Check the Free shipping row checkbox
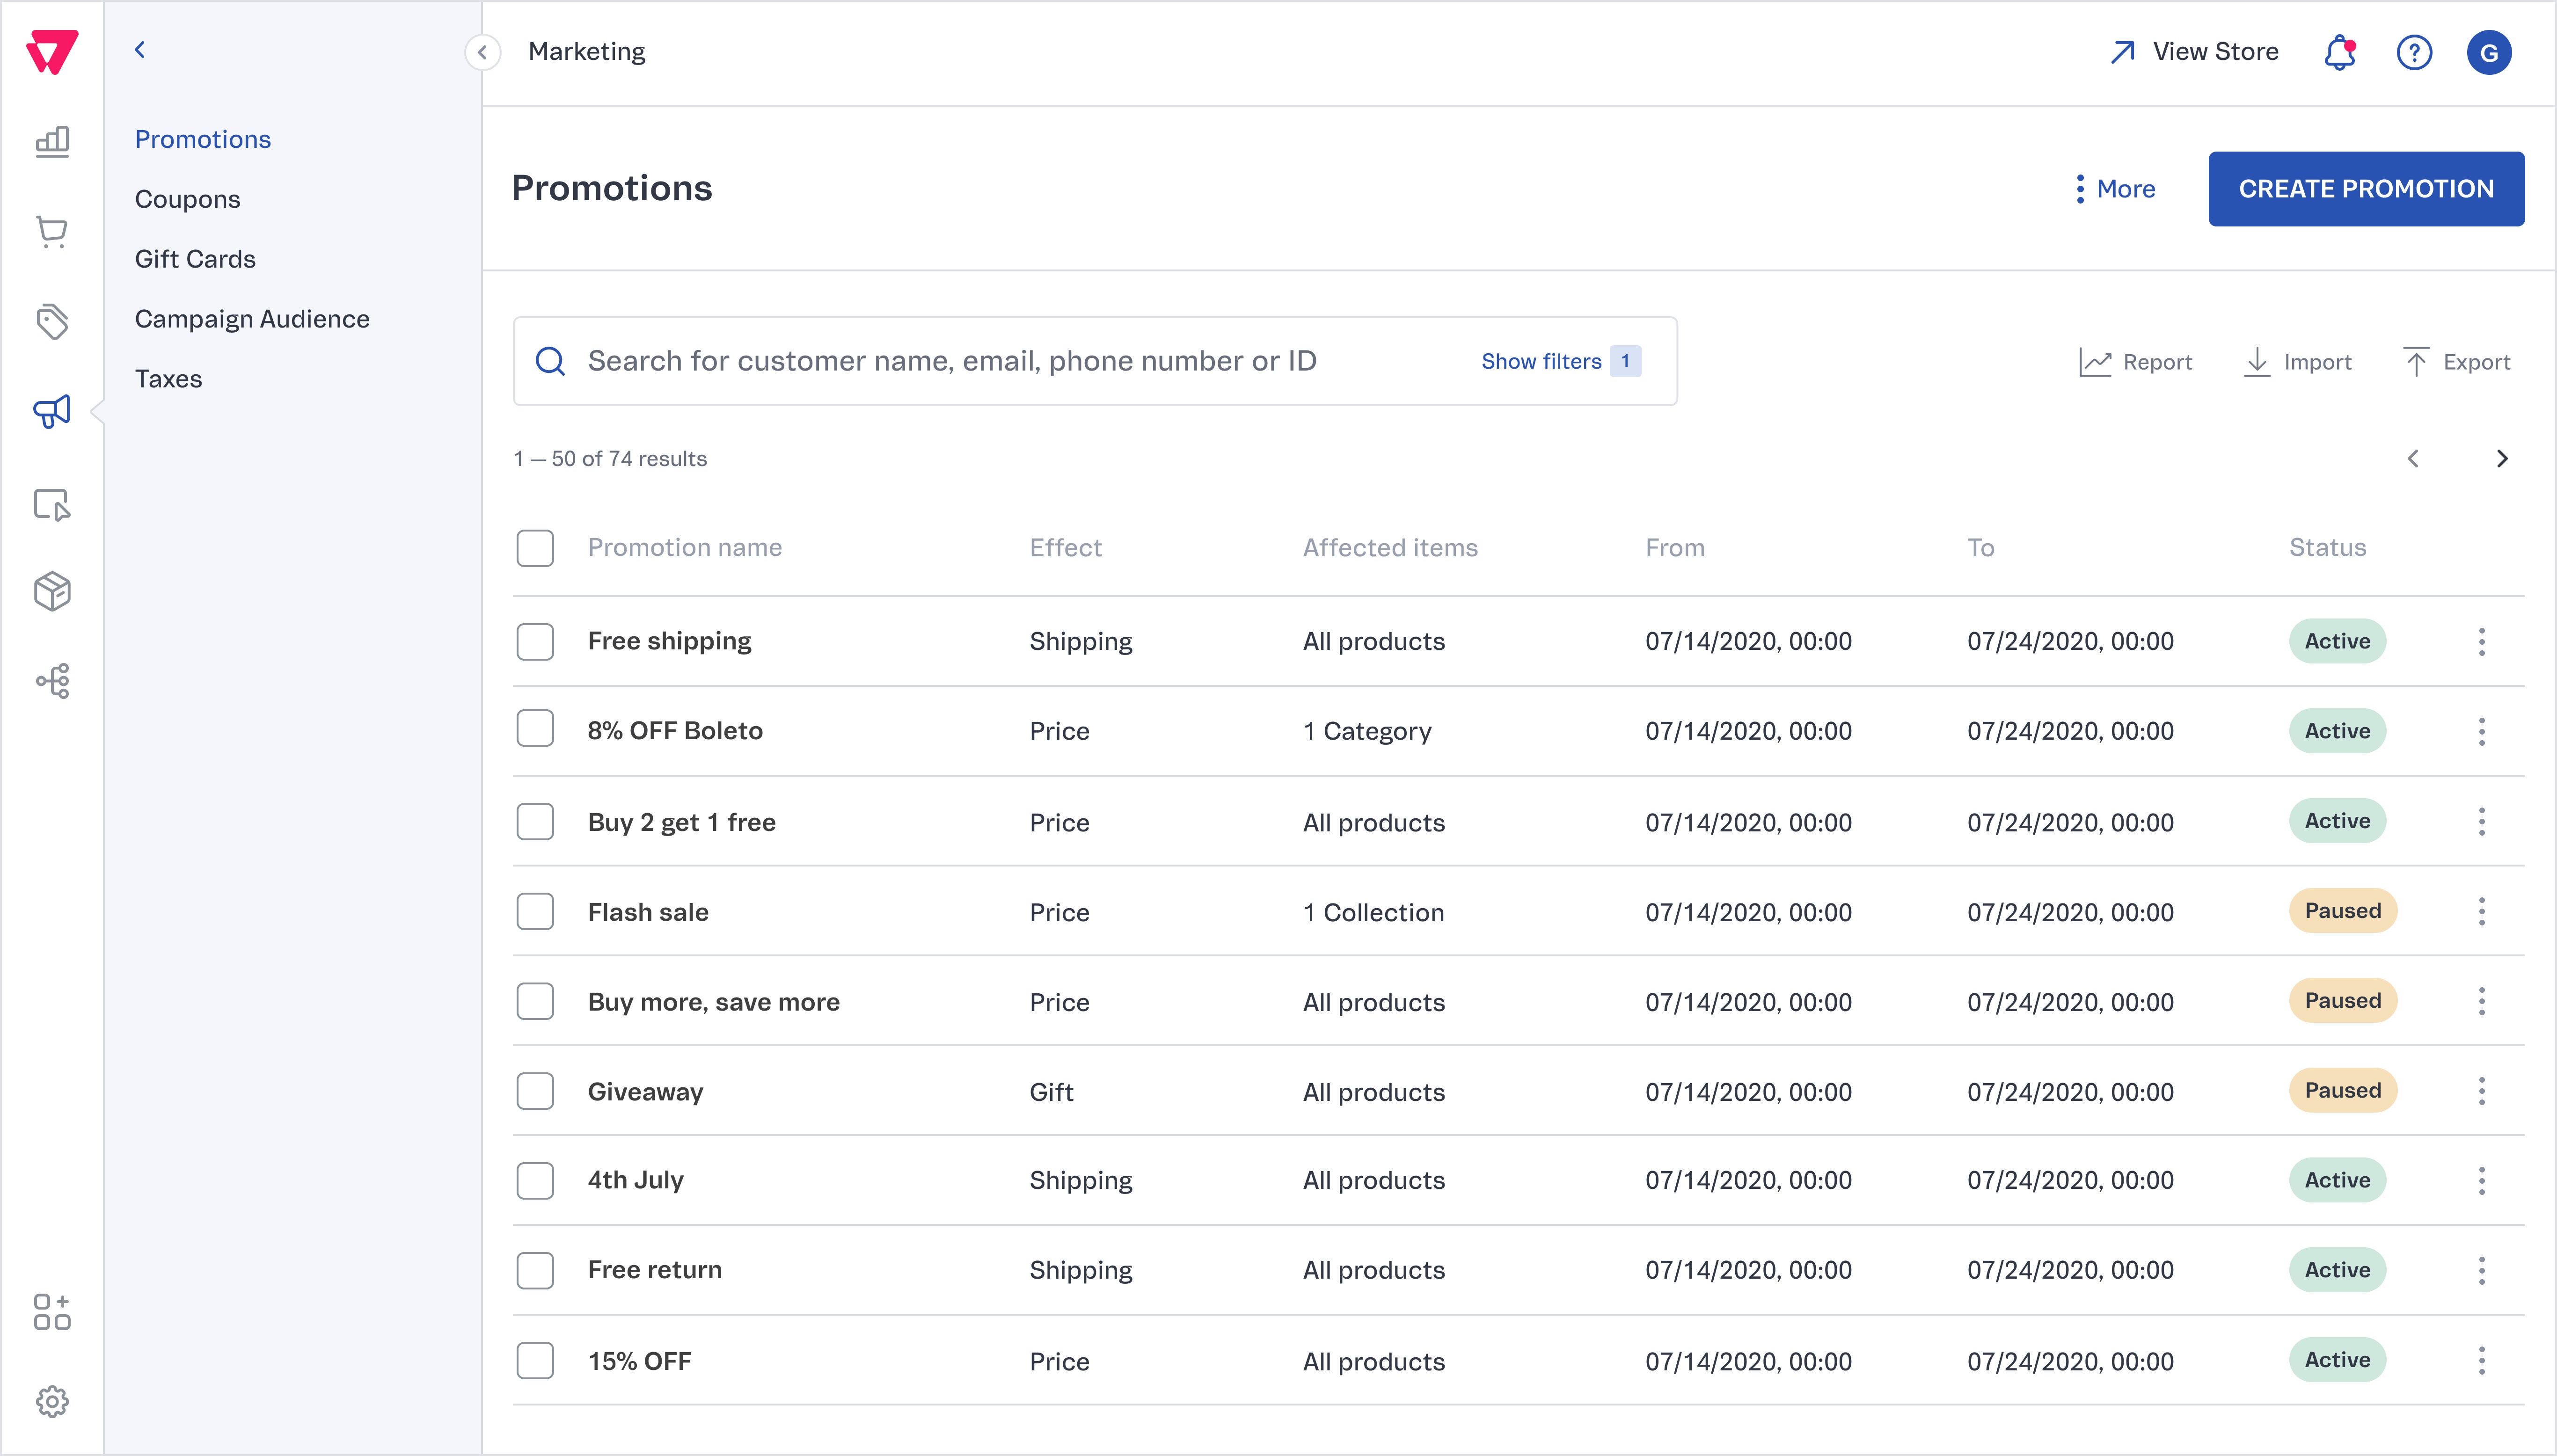This screenshot has width=2557, height=1456. (x=535, y=641)
